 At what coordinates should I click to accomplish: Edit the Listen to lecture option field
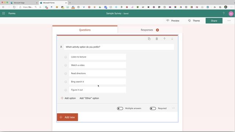(x=97, y=57)
